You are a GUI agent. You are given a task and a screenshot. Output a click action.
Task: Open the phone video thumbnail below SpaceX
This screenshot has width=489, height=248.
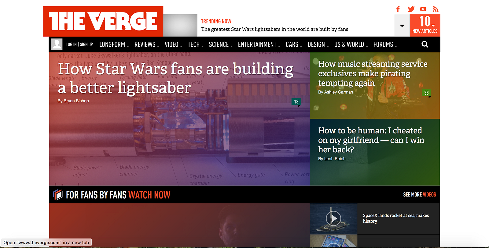[x=333, y=241]
